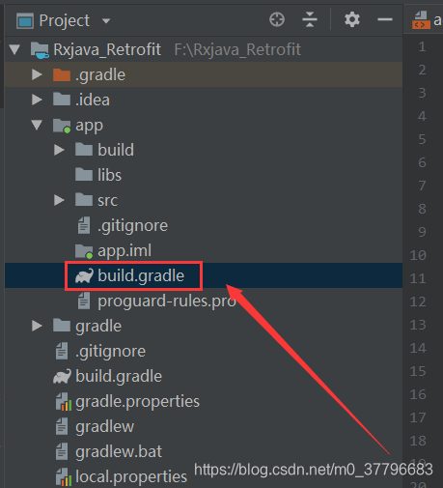Expand the .gradle folder arrow
Image resolution: width=443 pixels, height=488 pixels.
pos(37,74)
